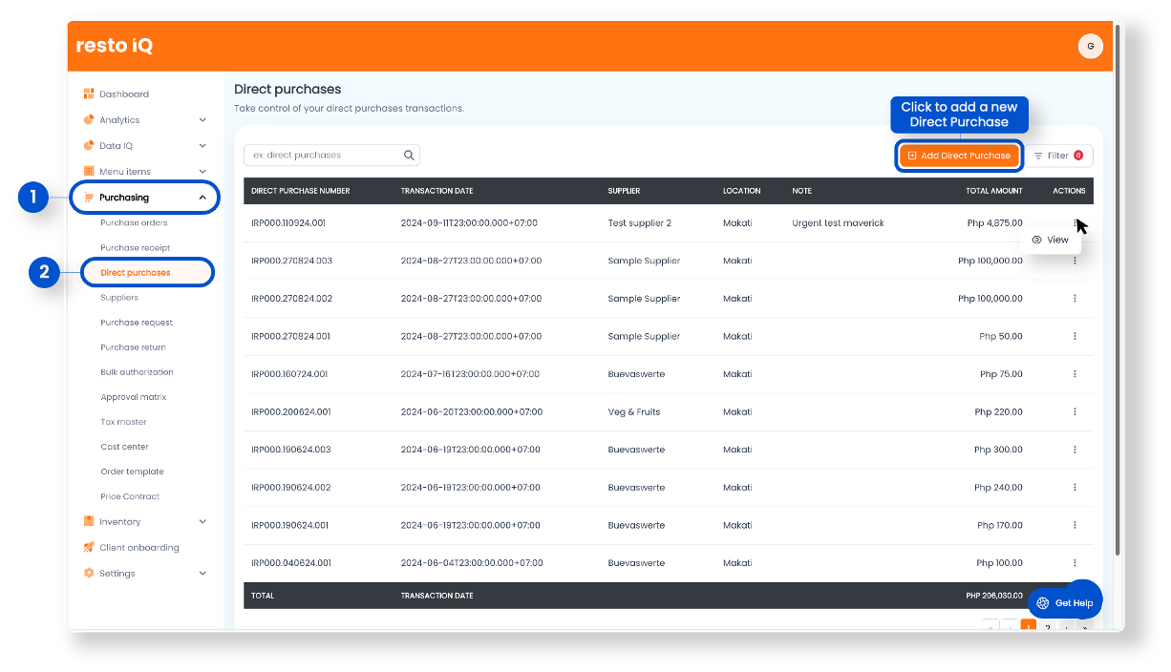Go to page 1 in pagination
The width and height of the screenshot is (1171, 672).
coord(1029,627)
